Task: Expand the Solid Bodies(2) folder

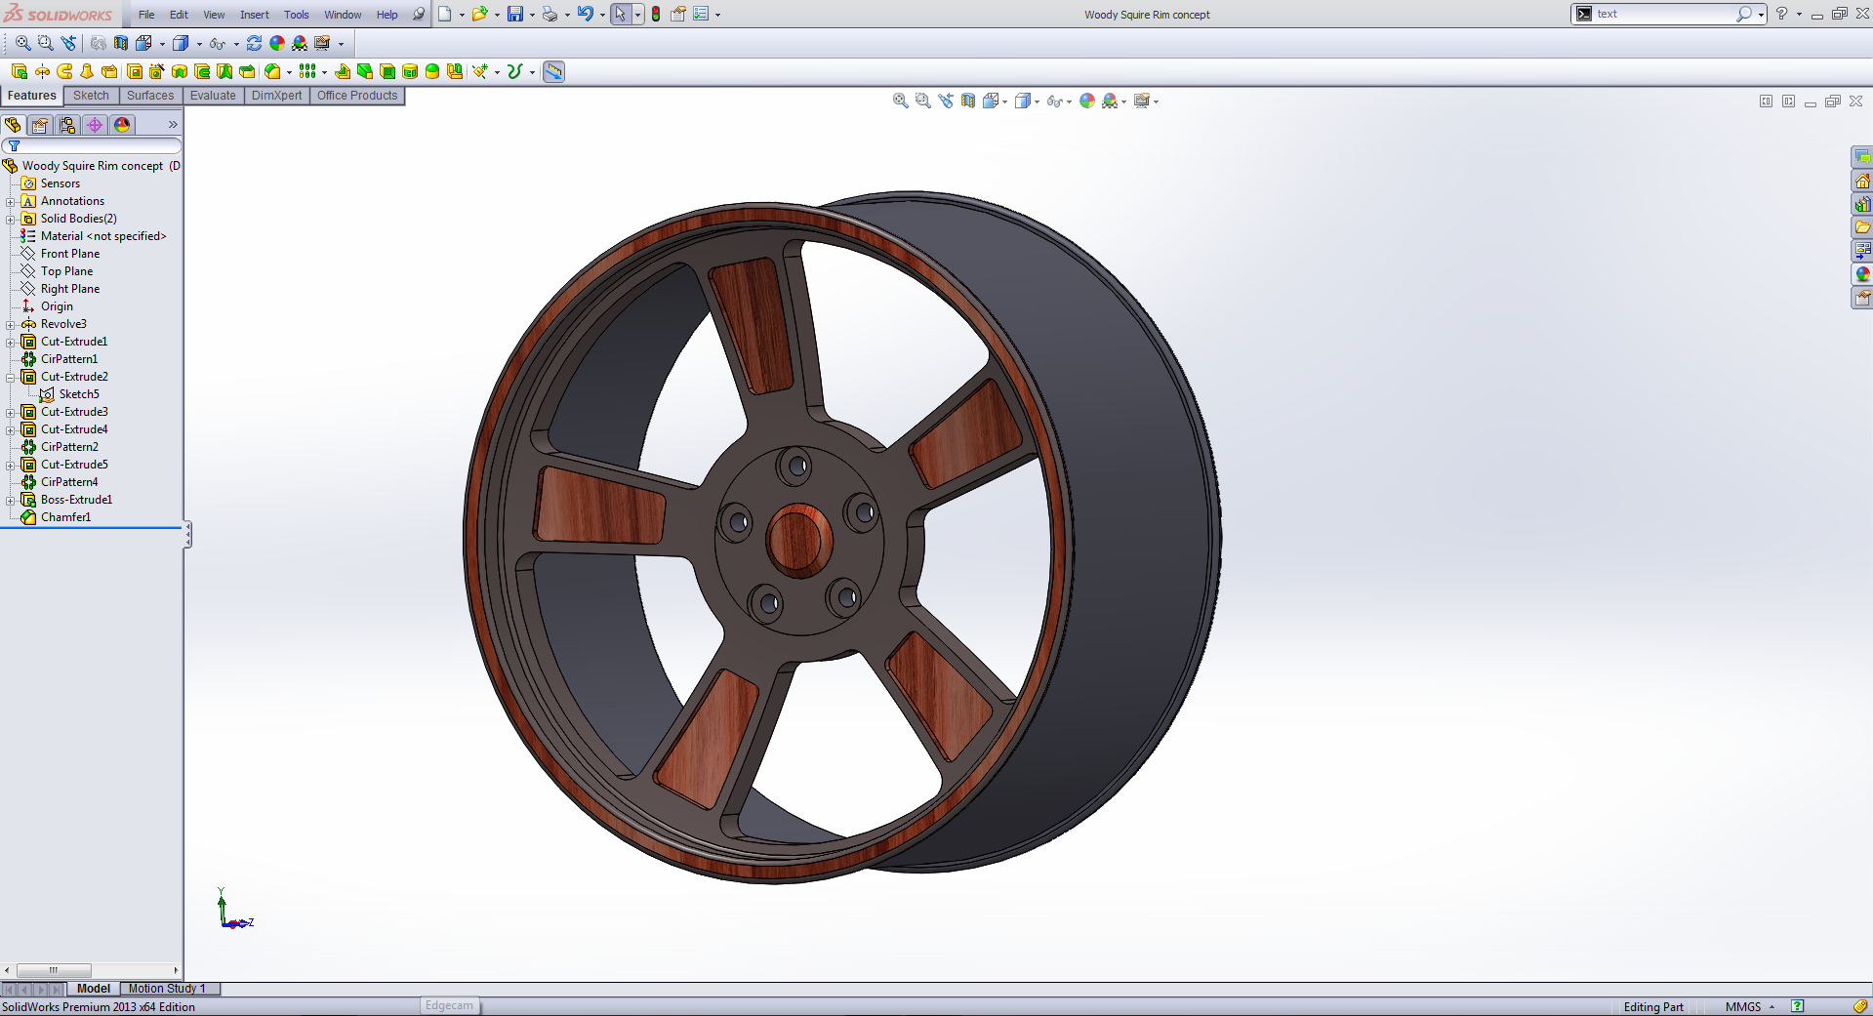Action: [11, 219]
